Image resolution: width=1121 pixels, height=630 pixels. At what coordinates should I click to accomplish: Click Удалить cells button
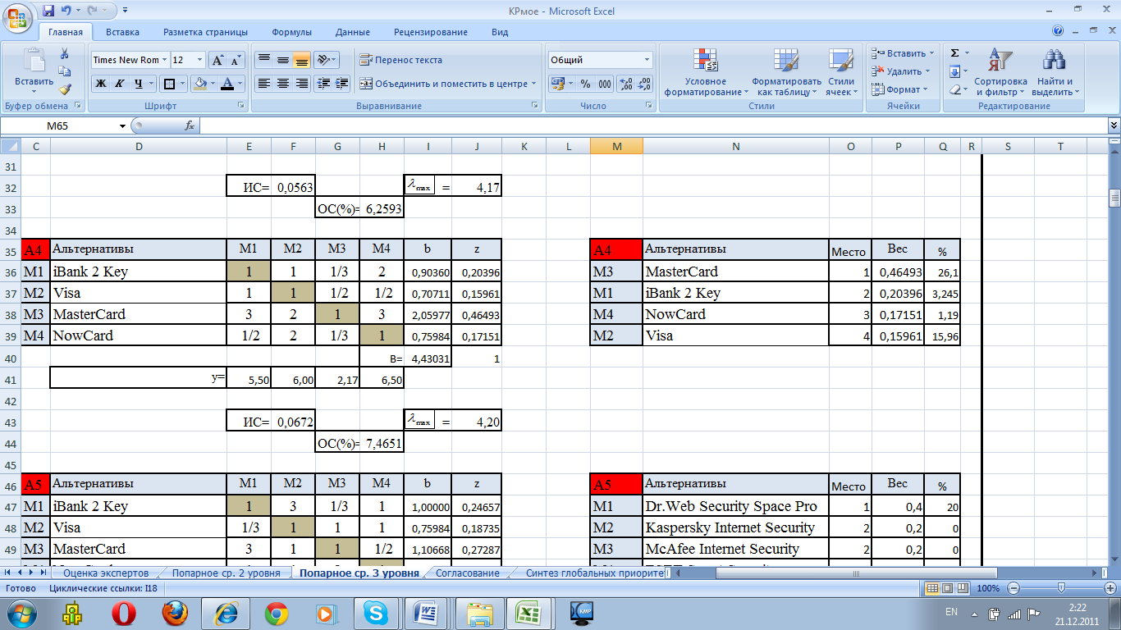(x=899, y=71)
